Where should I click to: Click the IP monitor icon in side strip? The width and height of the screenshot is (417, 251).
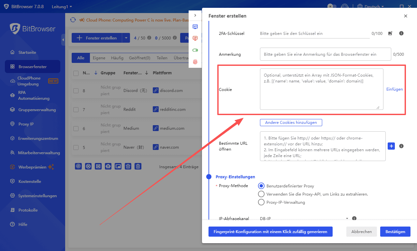(x=195, y=38)
